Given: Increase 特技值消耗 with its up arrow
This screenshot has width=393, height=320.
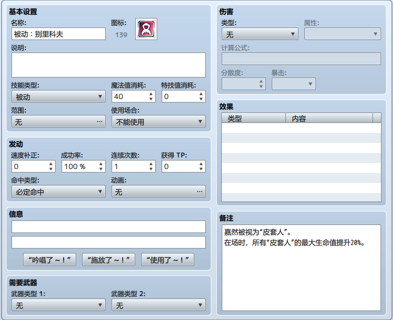Looking at the screenshot, I should [x=201, y=94].
